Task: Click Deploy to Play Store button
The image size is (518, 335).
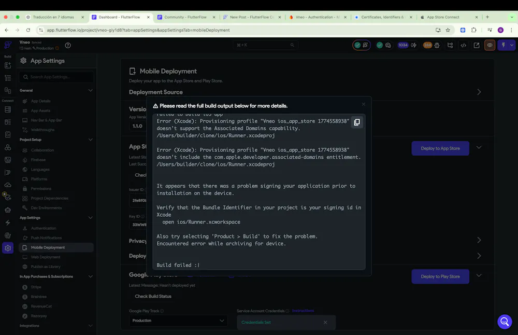Action: click(440, 276)
